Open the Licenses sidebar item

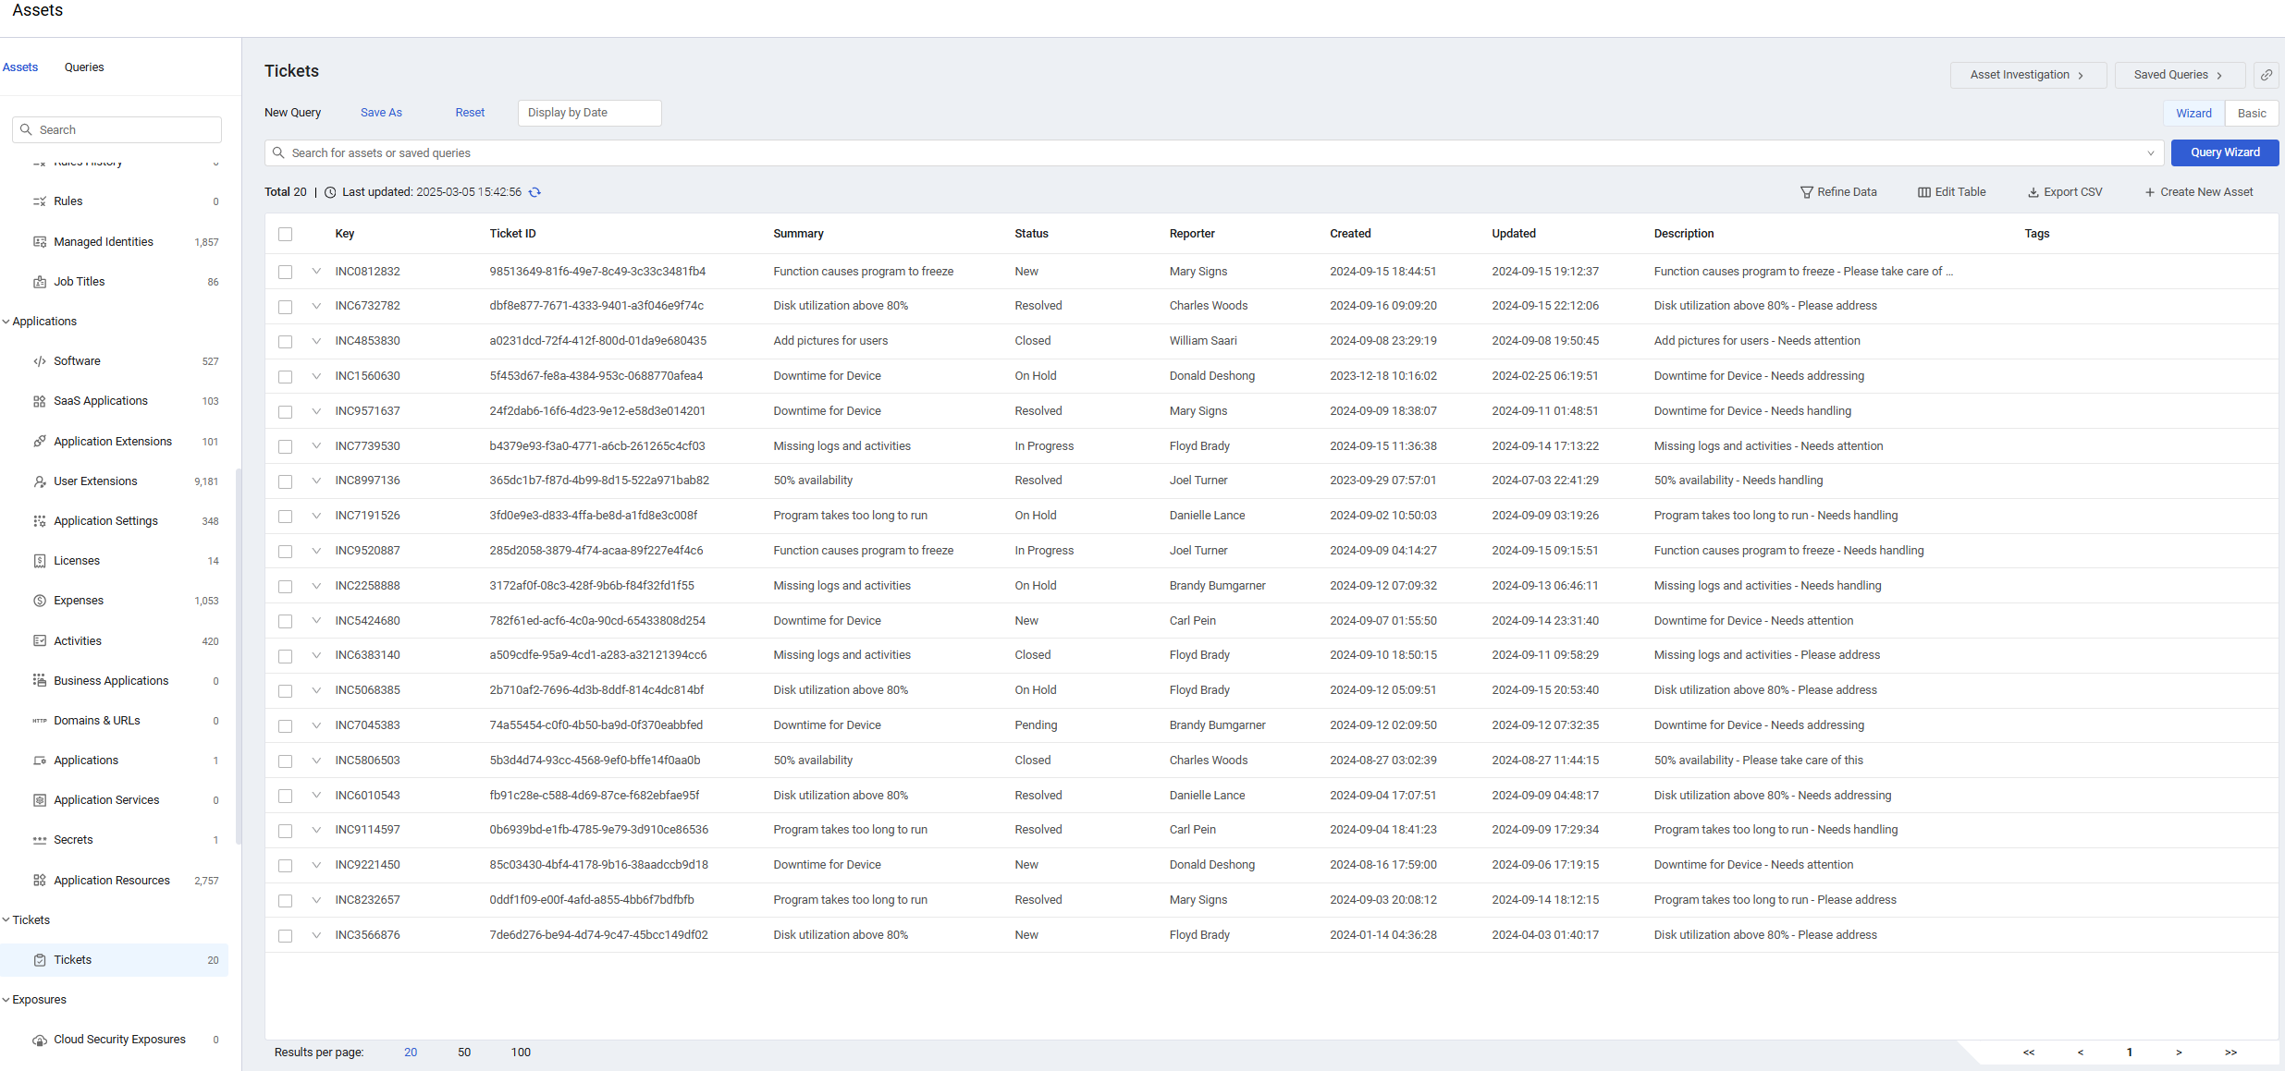[x=77, y=561]
